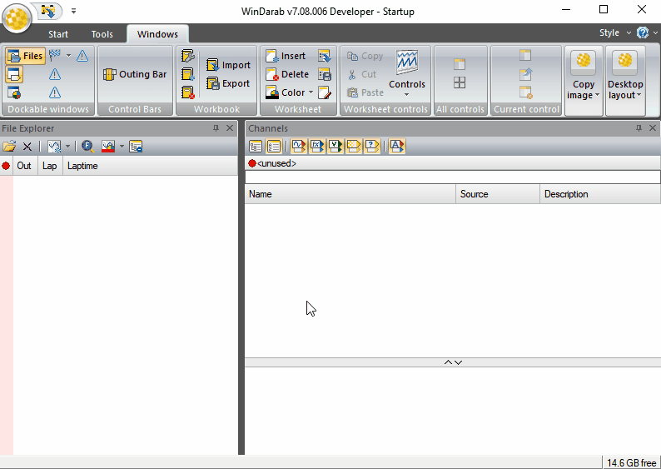Open the dropdown arrow beside the flag icon
The image size is (661, 469).
[69, 55]
